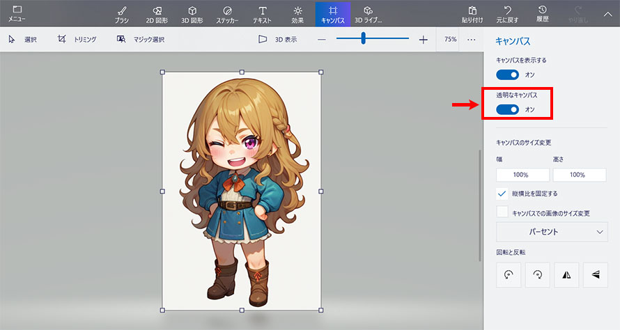Choose the トリミング crop tool
The image size is (620, 330).
coord(77,39)
